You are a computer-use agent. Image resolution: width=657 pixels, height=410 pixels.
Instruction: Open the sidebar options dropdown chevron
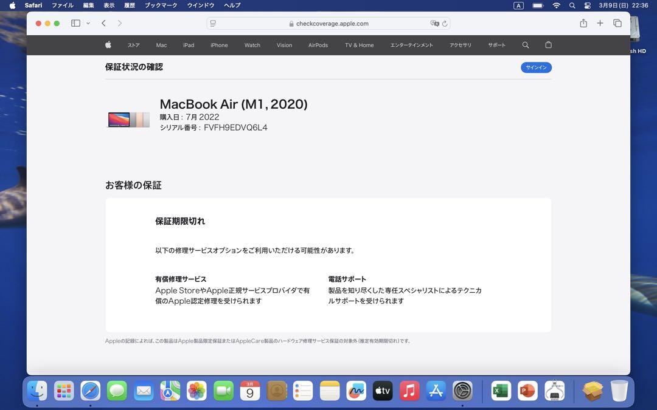88,24
